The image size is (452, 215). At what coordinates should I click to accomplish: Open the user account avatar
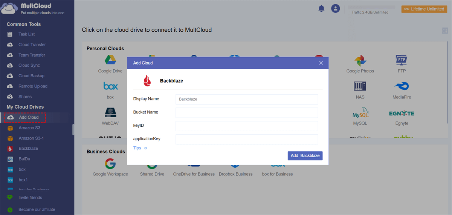(x=335, y=8)
